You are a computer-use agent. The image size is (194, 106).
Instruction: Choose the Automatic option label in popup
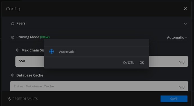[x=67, y=52]
